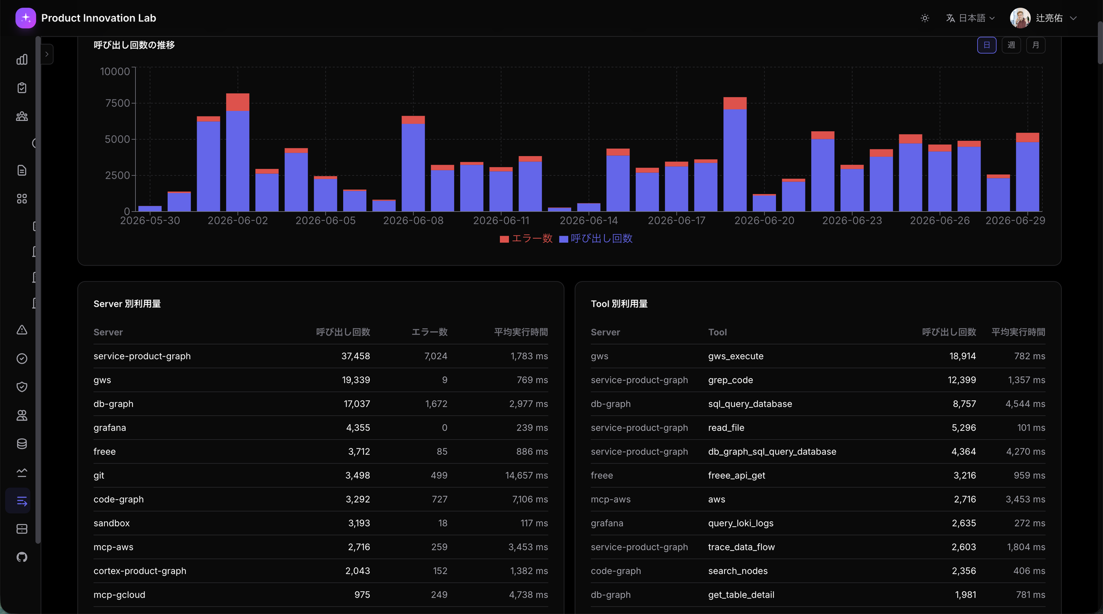Toggle the 呼び出し回数 legend entry
This screenshot has width=1103, height=614.
[x=596, y=238]
